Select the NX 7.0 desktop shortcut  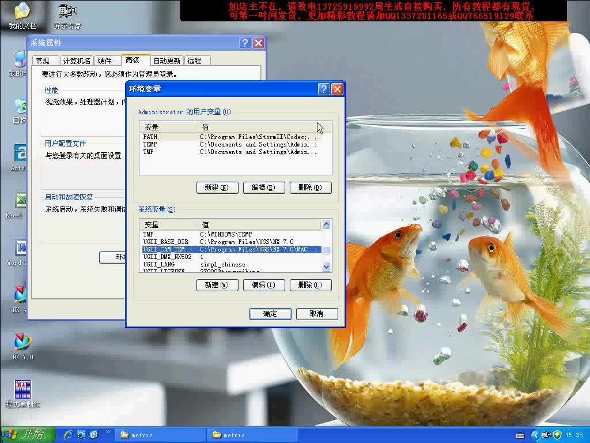(x=22, y=347)
